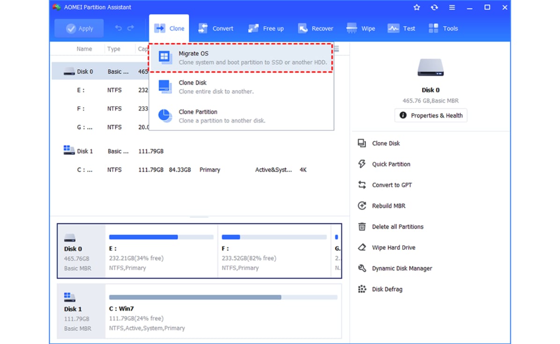Click C: Win7 usage bar
Image resolution: width=560 pixels, height=344 pixels.
click(223, 297)
